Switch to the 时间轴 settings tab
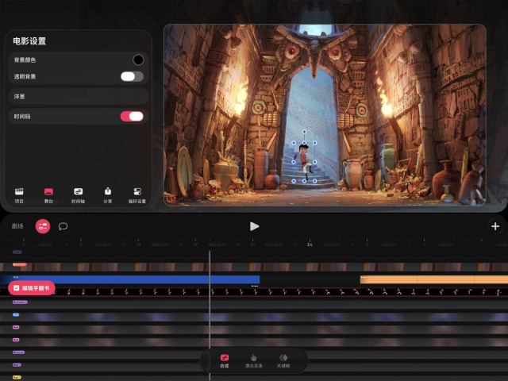 coord(78,195)
